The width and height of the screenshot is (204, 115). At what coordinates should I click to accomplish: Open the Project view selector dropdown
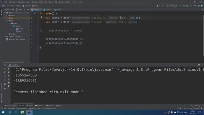[x=8, y=10]
